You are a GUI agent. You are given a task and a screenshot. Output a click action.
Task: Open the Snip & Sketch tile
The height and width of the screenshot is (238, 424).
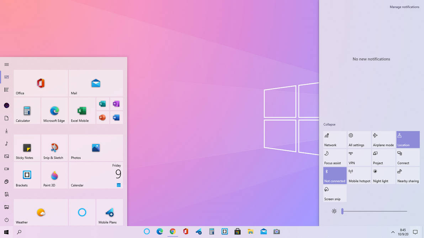click(54, 148)
